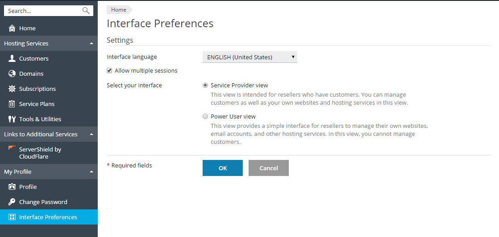
Task: Click the Subscriptions gear icon
Action: [x=12, y=89]
